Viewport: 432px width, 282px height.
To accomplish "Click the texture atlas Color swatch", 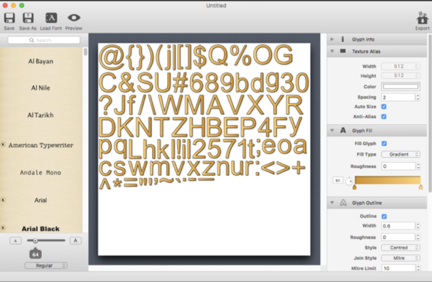I will [401, 87].
